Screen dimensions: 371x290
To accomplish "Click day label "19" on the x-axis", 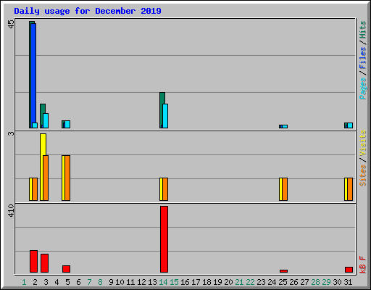I will [x=217, y=282].
